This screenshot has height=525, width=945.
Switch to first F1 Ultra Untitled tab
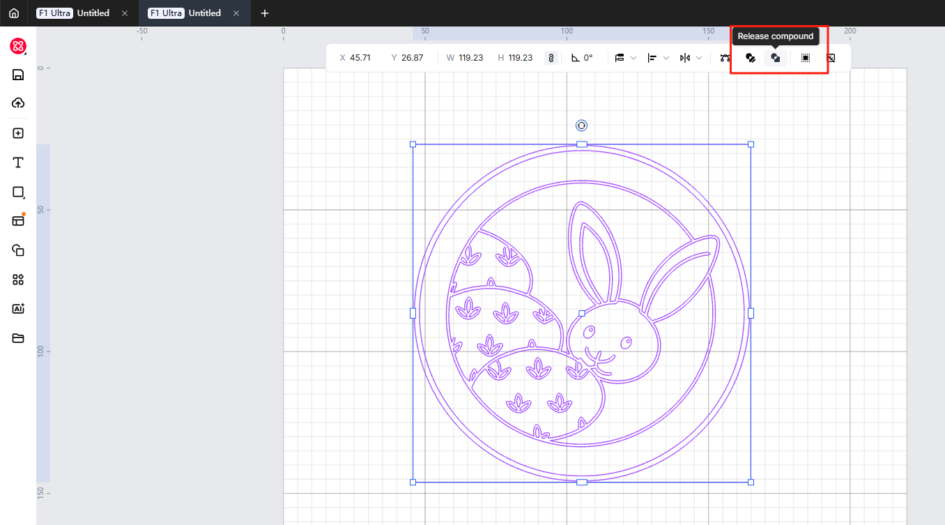click(x=74, y=13)
